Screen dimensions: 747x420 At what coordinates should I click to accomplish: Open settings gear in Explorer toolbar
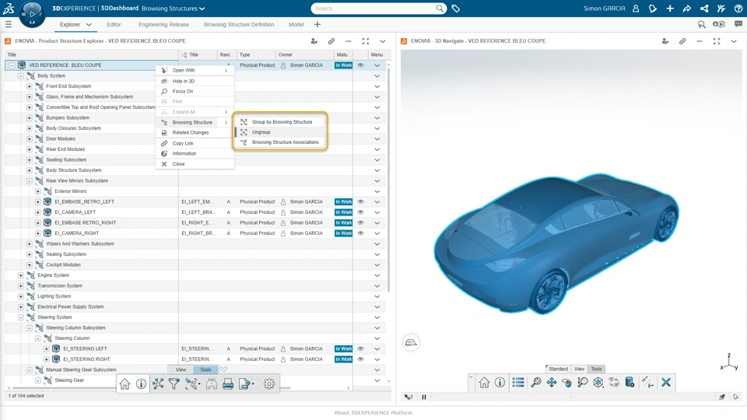point(269,383)
